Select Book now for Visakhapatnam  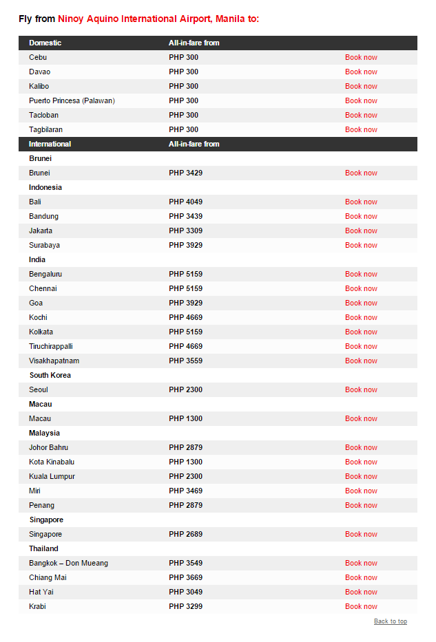pos(361,361)
